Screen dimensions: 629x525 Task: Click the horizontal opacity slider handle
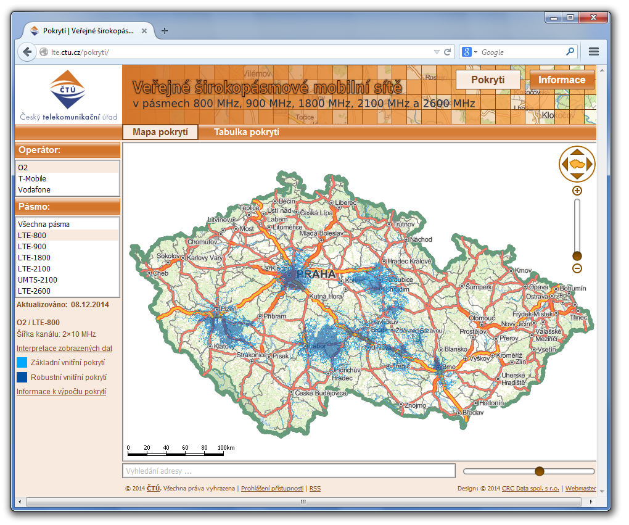540,471
